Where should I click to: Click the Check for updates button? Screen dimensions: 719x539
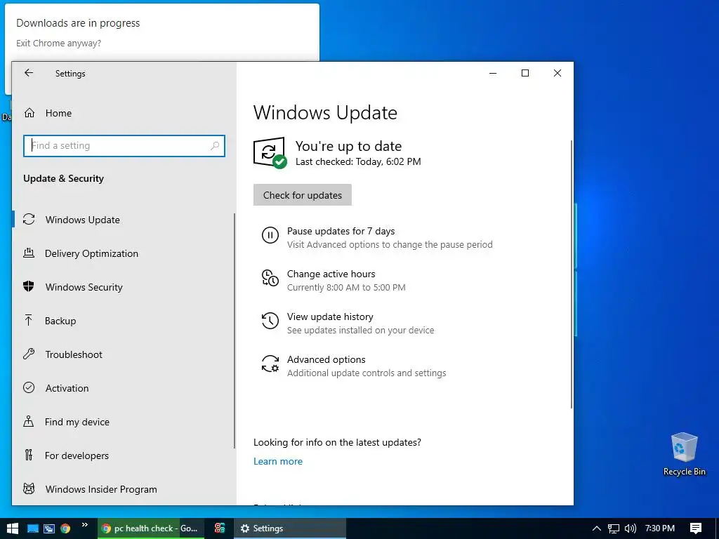tap(303, 195)
